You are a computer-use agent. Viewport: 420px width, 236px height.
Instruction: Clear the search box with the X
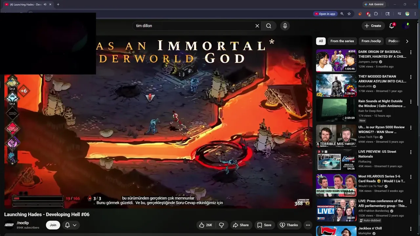257,26
